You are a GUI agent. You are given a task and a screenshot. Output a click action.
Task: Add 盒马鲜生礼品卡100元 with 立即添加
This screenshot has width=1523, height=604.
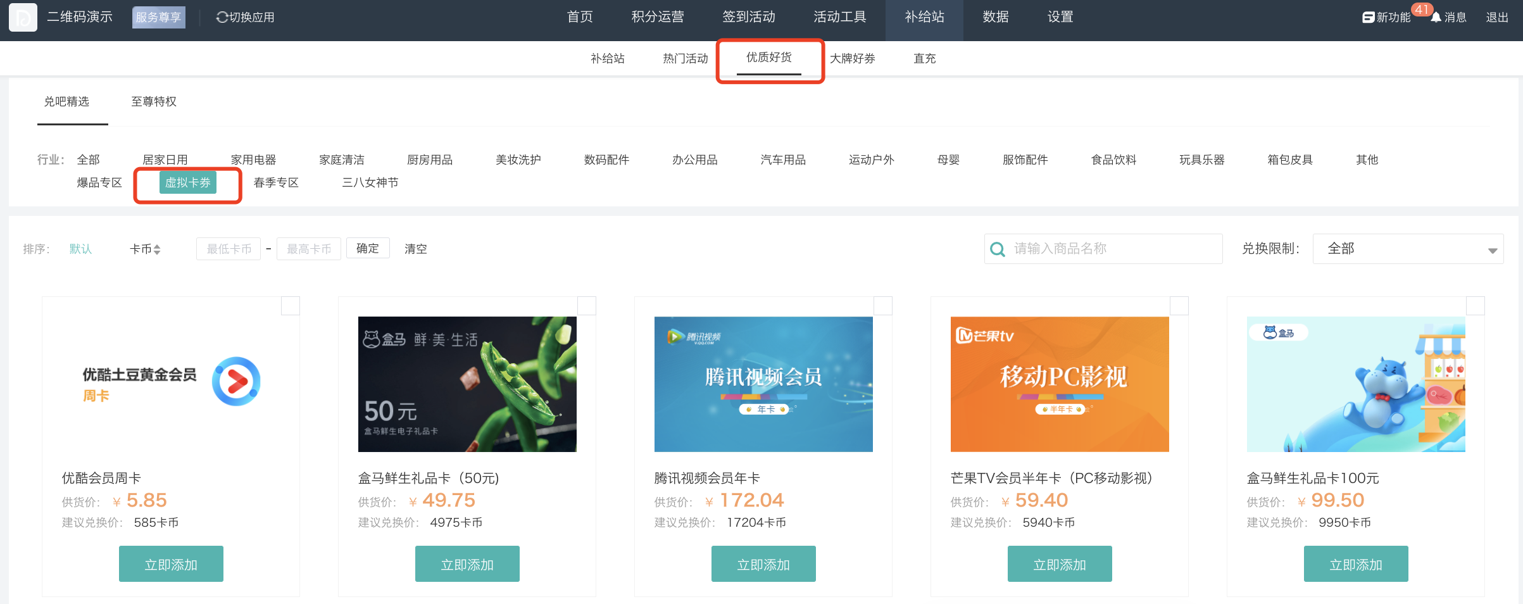pos(1356,564)
